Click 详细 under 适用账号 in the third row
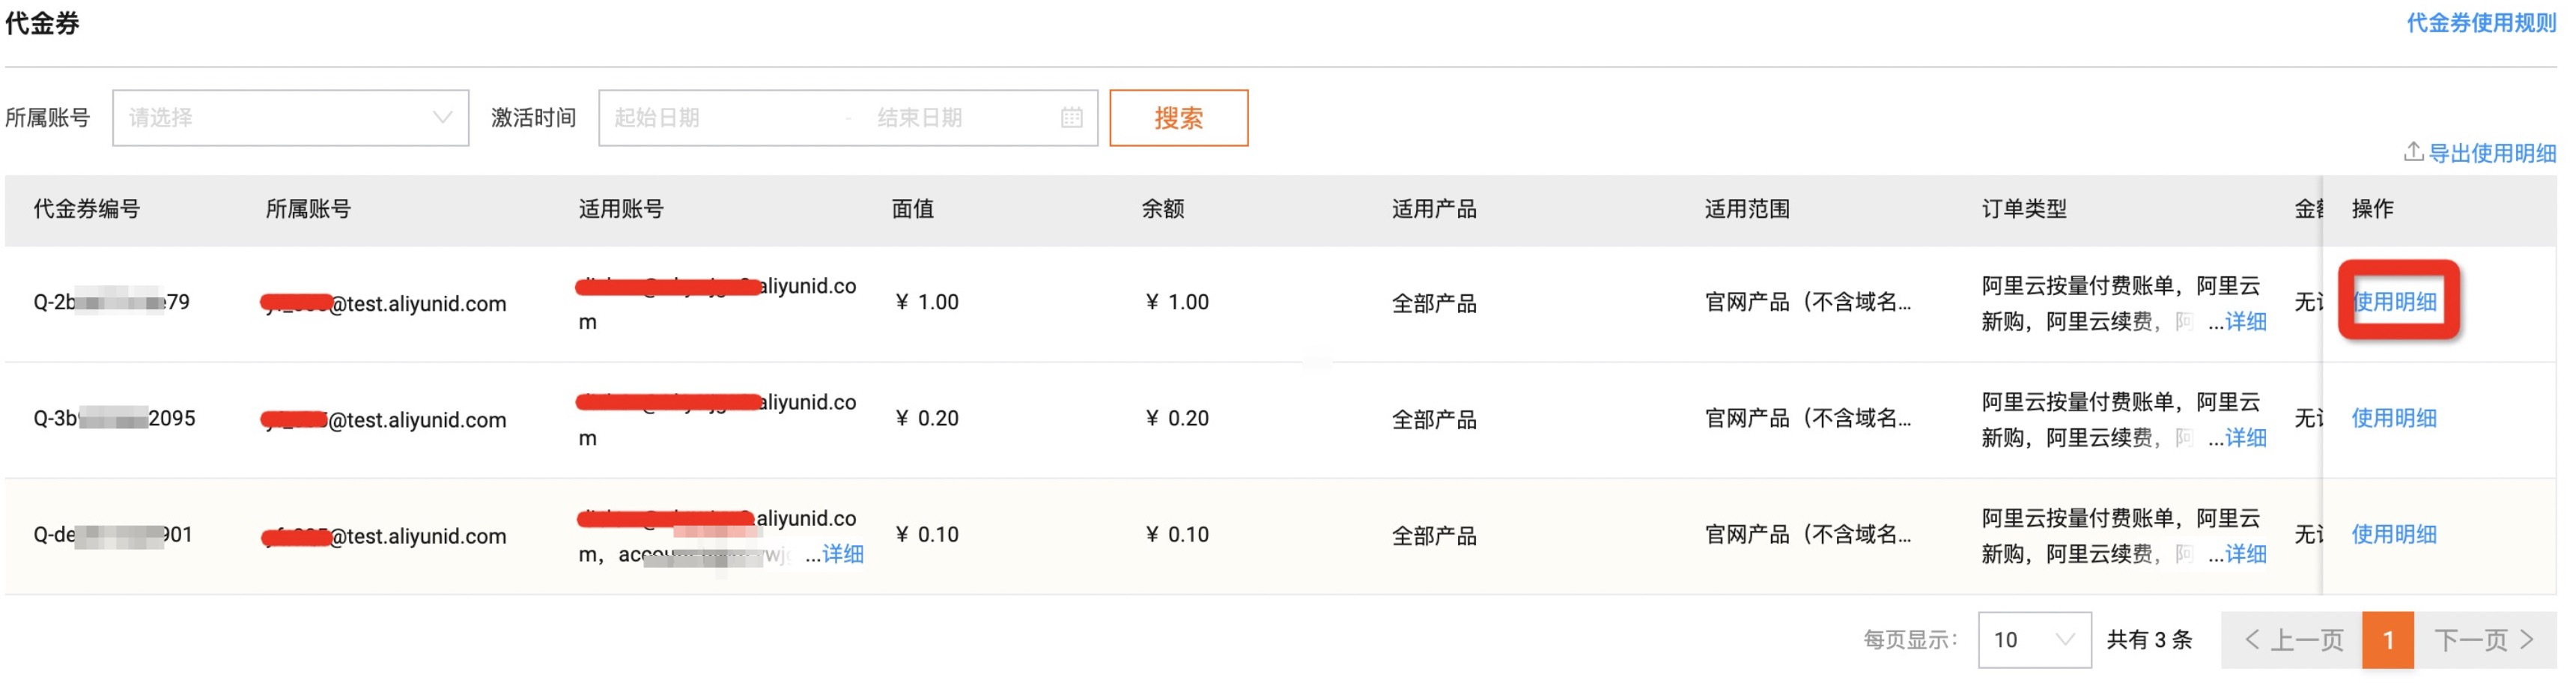Screen dimensions: 2576x689 coord(842,554)
